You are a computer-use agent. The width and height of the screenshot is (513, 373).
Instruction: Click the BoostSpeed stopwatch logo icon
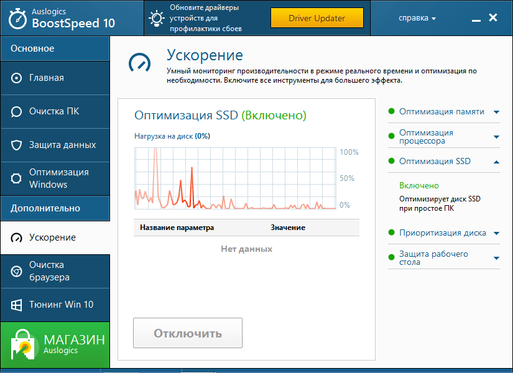coord(17,19)
